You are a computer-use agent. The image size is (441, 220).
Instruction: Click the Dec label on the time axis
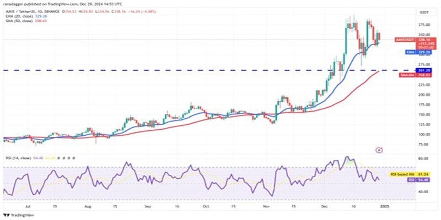325,206
